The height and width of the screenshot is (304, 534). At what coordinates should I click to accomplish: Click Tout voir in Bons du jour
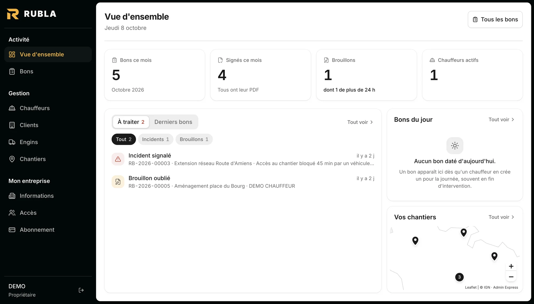point(501,120)
